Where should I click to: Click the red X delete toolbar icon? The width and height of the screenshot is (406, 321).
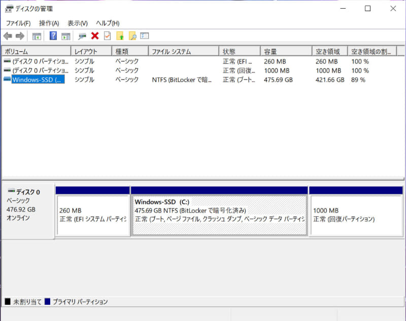click(x=94, y=35)
